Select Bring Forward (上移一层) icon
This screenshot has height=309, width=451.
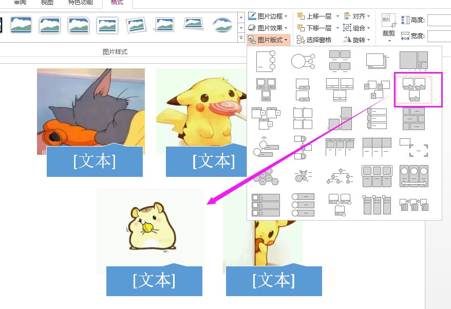tap(301, 15)
